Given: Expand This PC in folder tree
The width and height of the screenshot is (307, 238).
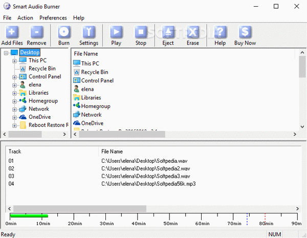Looking at the screenshot, I should [14, 61].
